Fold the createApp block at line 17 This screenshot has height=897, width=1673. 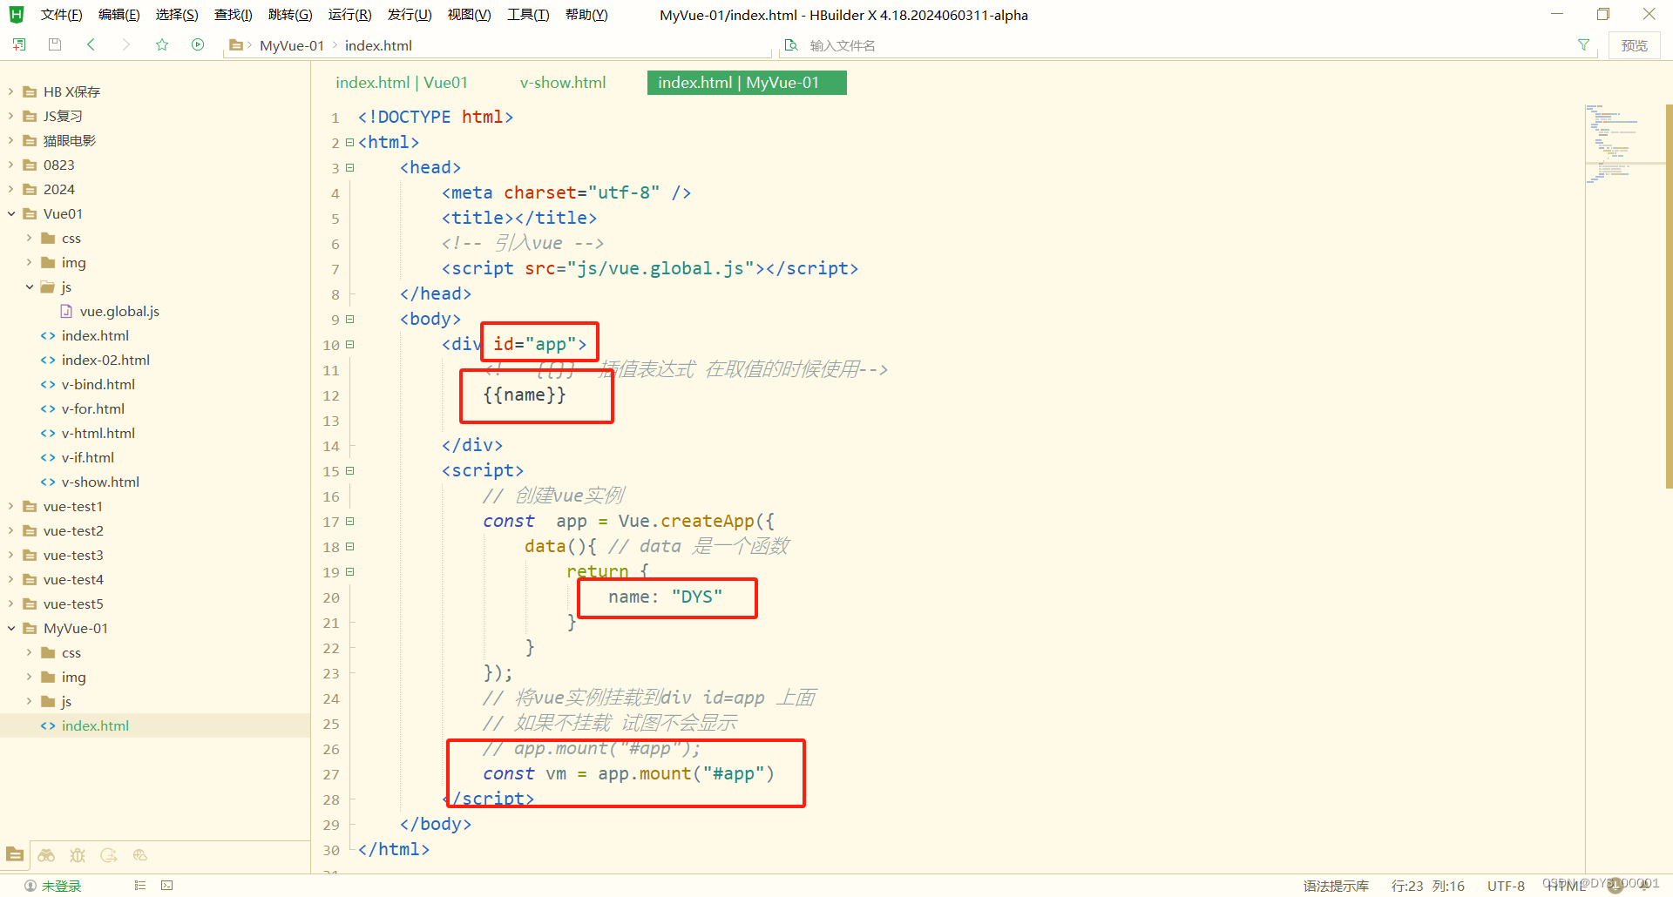click(x=349, y=521)
